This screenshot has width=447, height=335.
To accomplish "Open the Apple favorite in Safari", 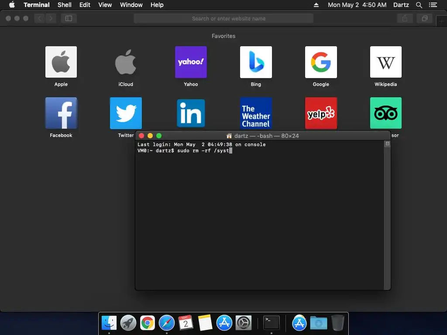I will click(61, 62).
